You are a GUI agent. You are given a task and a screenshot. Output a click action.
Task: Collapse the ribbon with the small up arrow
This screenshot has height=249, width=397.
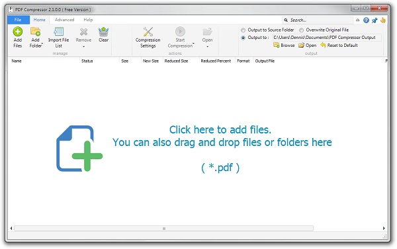357,20
